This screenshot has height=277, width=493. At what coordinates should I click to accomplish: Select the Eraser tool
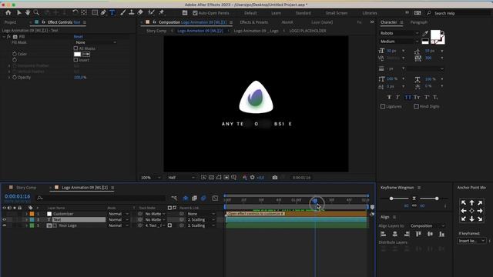coord(140,12)
